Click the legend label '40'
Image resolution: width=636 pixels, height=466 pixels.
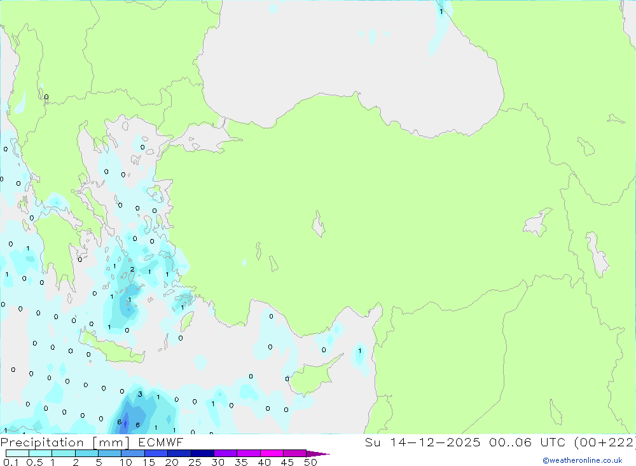265,462
